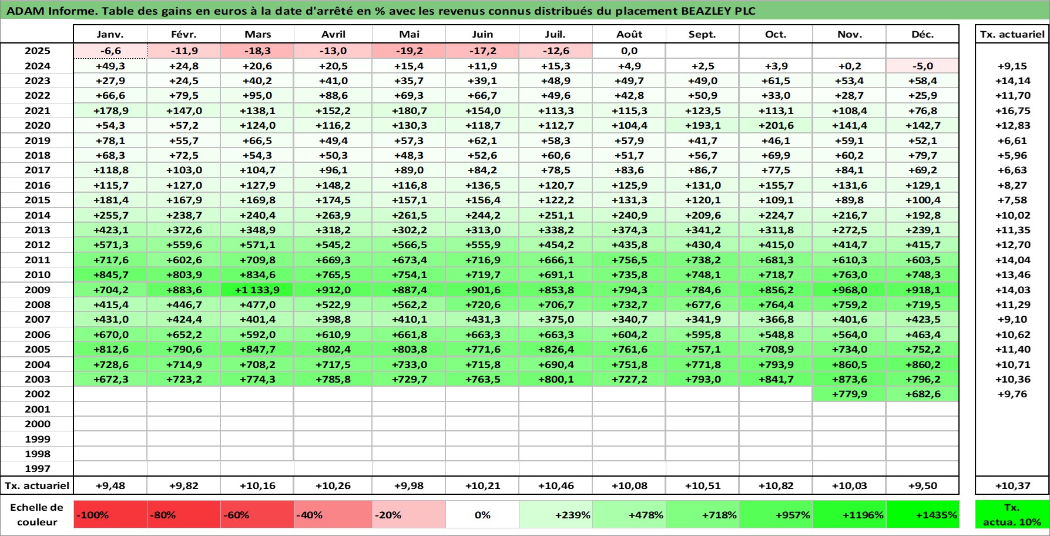The width and height of the screenshot is (1050, 536).
Task: Click the 2002 year row label
Action: [37, 394]
